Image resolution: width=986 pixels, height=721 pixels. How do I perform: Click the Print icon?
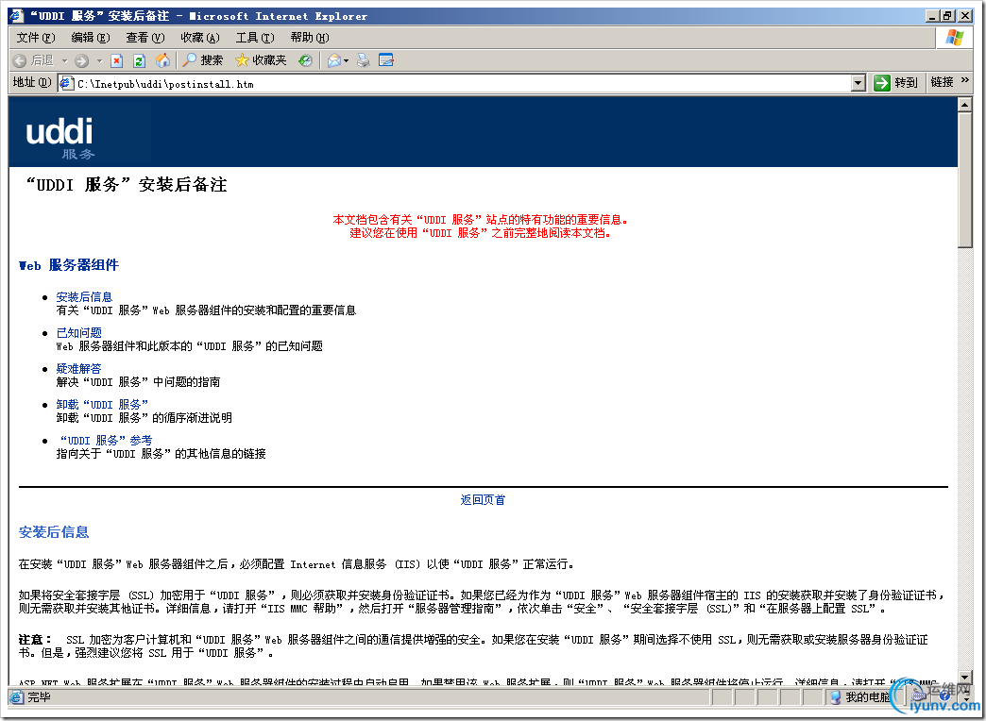[363, 60]
